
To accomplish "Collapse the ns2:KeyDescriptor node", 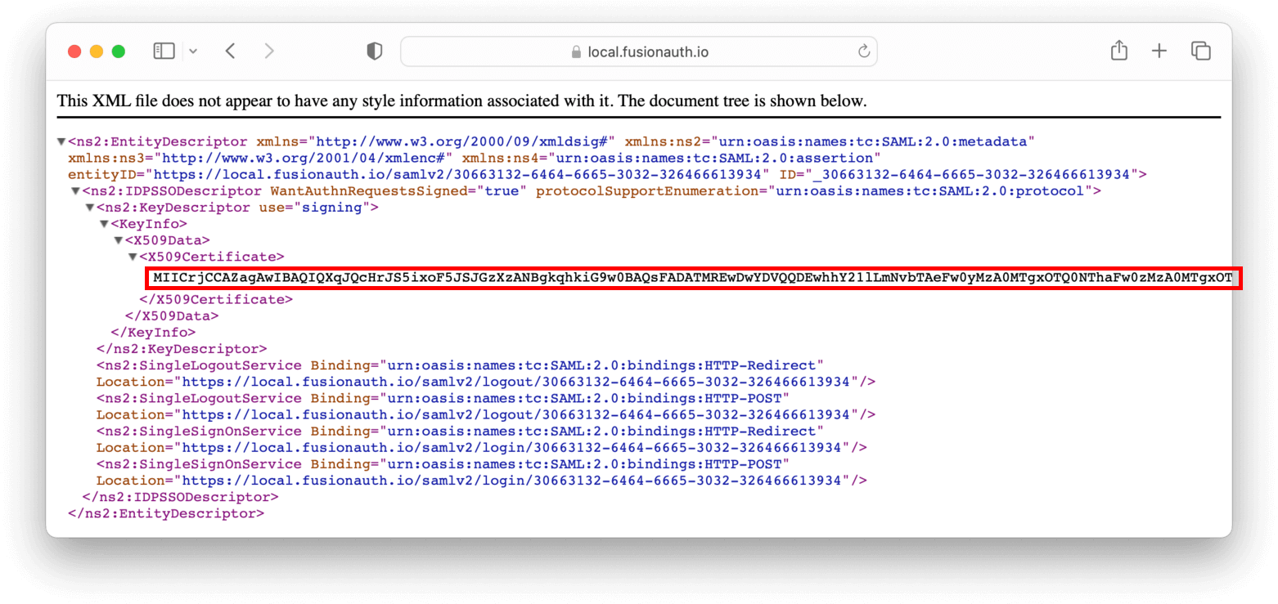I will coord(90,207).
